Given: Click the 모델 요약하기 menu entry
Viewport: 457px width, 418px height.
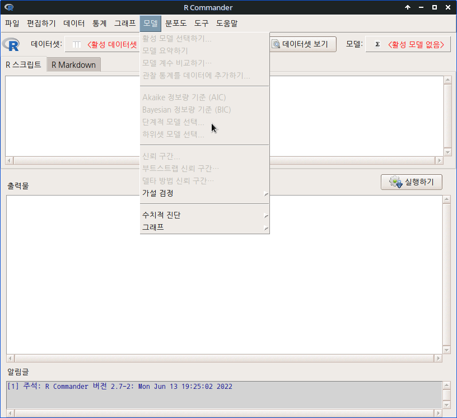Looking at the screenshot, I should (x=204, y=51).
